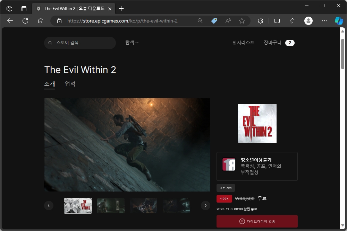Image resolution: width=347 pixels, height=231 pixels.
Task: Click the vertical scrollbar thumb
Action: tap(342, 54)
